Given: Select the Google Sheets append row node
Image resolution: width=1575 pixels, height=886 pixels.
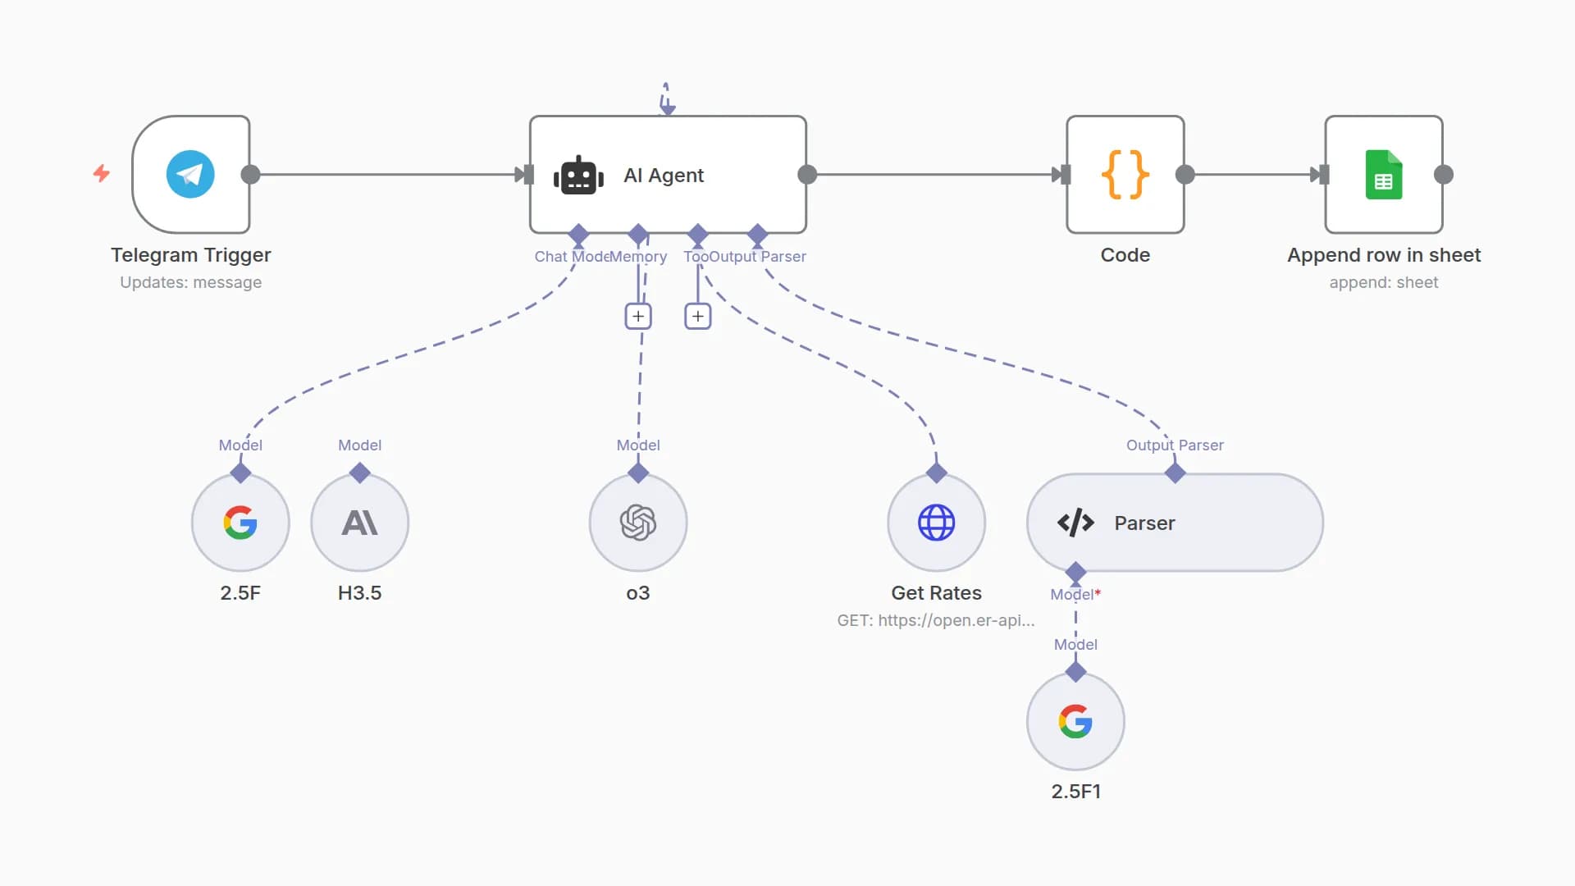Looking at the screenshot, I should [1383, 174].
